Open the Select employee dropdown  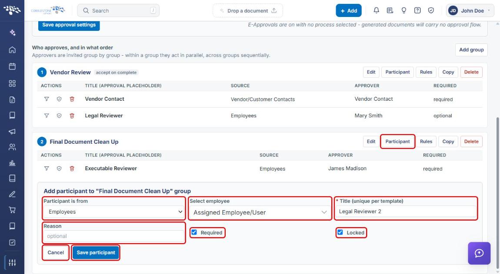[260, 212]
